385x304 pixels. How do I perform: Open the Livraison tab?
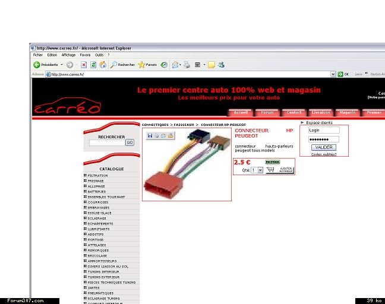tap(321, 112)
